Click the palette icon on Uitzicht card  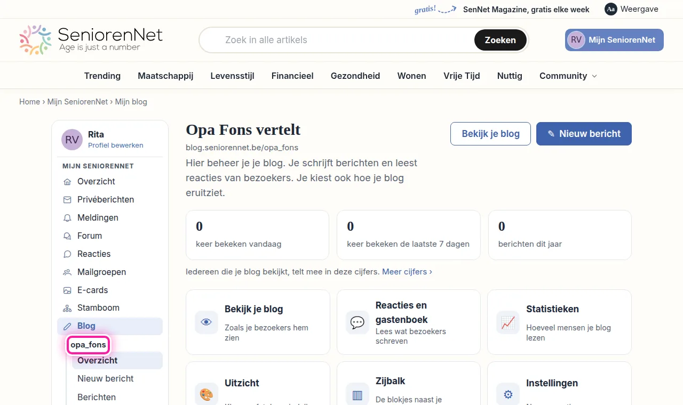click(206, 394)
